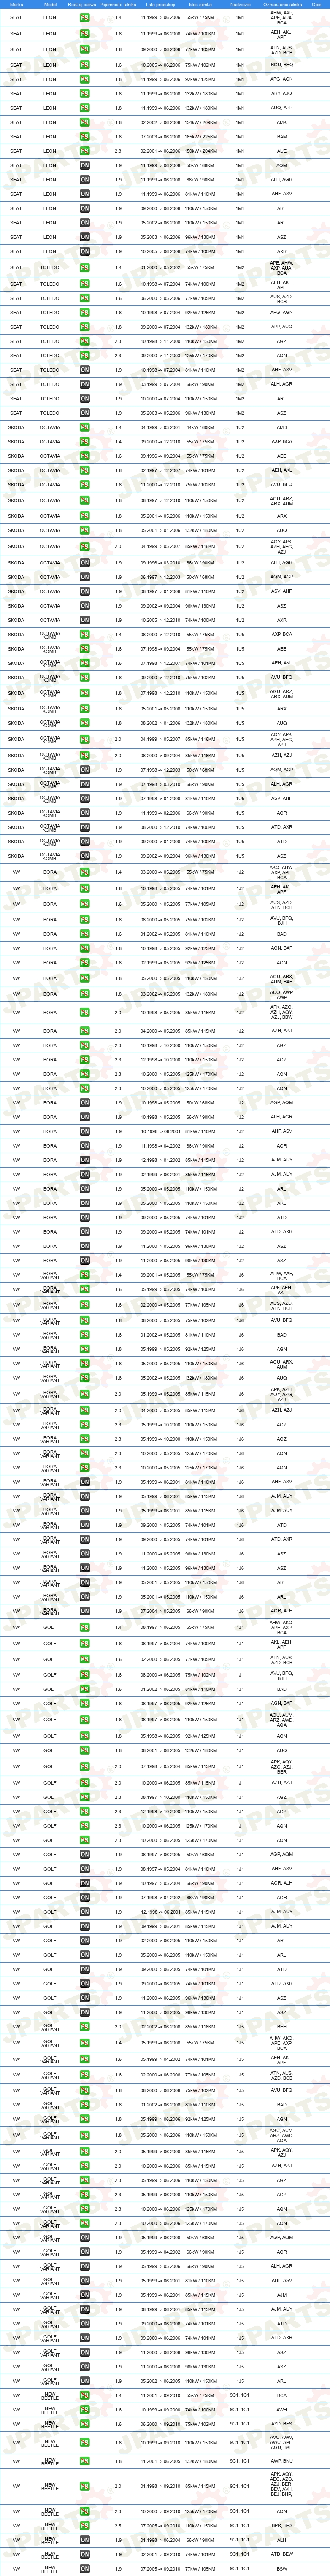Click PB fuel icon in SEAT LEON BAM row
The width and height of the screenshot is (330, 2576).
85,137
